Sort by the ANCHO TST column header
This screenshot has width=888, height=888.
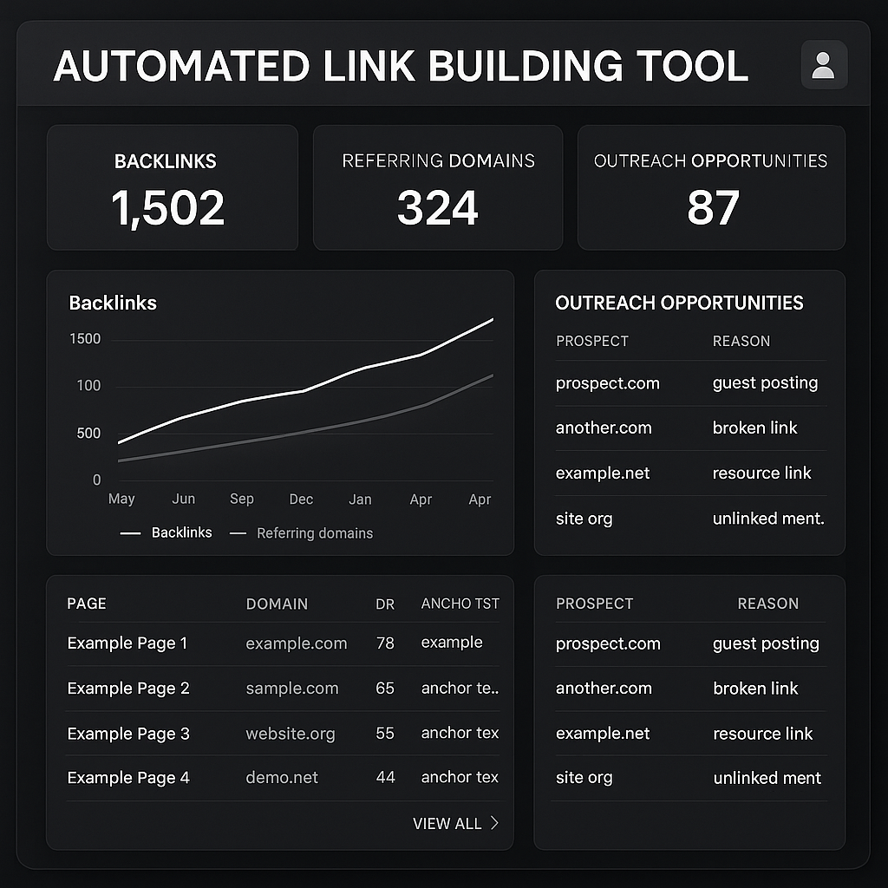click(460, 604)
